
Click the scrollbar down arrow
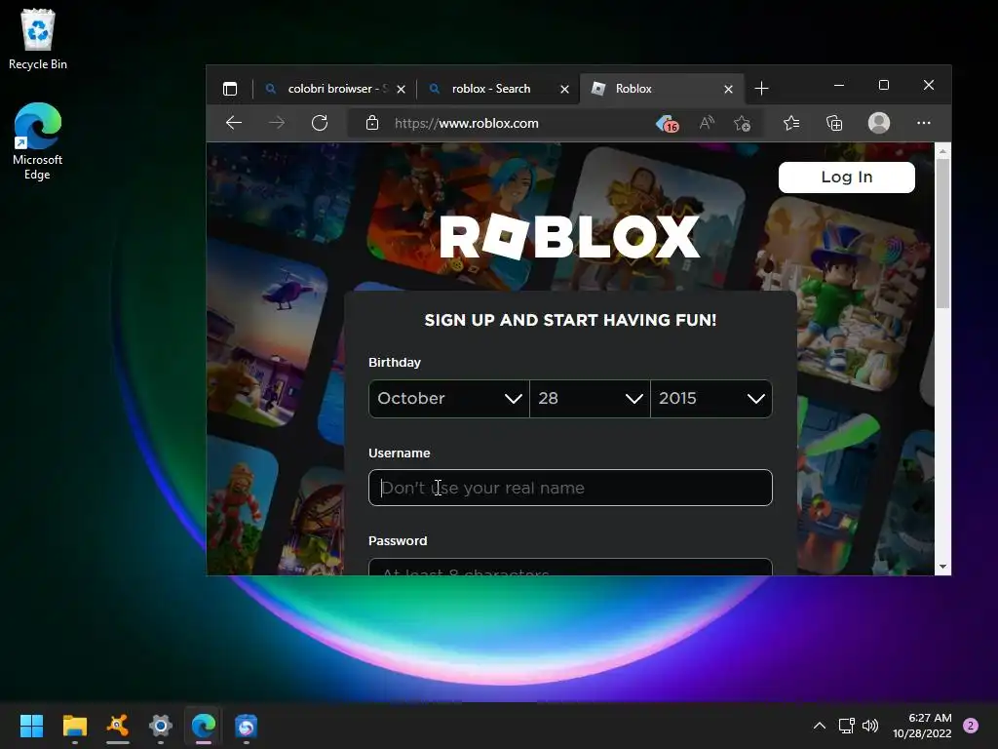(942, 567)
